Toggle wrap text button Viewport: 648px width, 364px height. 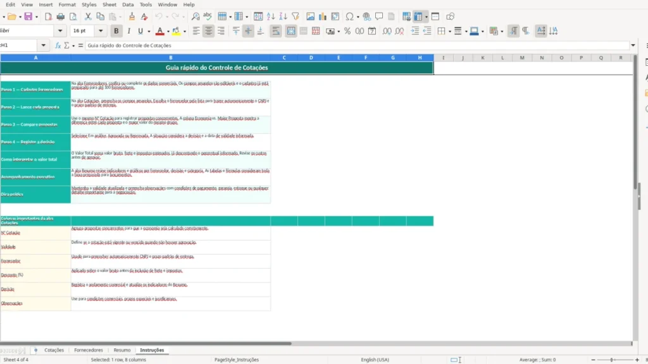pyautogui.click(x=276, y=31)
